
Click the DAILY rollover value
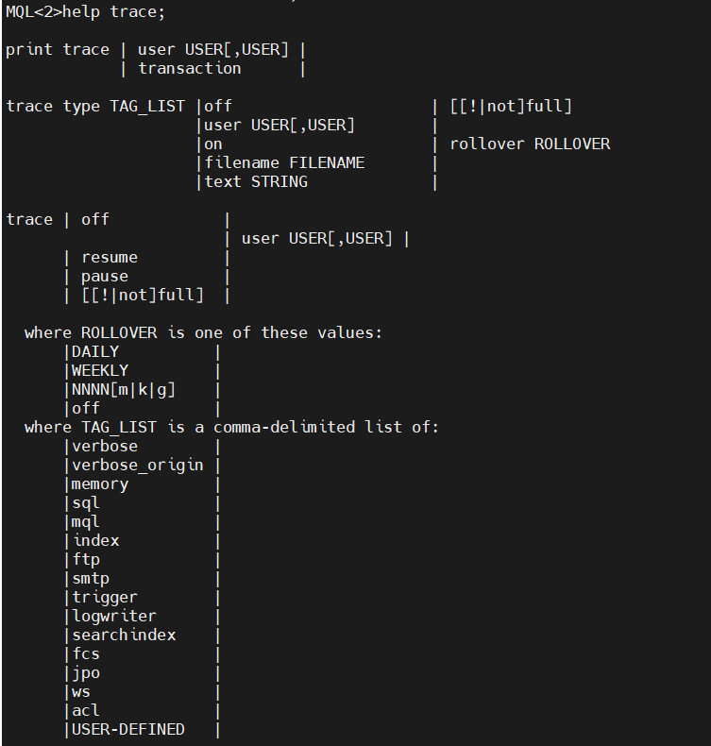point(95,351)
